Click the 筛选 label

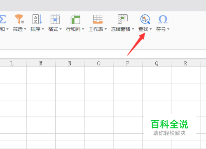coord(18,29)
